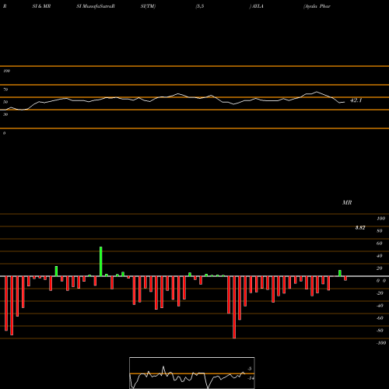Click the '-60' label on MR right axis
This screenshot has width=389, height=389.
pyautogui.click(x=380, y=318)
